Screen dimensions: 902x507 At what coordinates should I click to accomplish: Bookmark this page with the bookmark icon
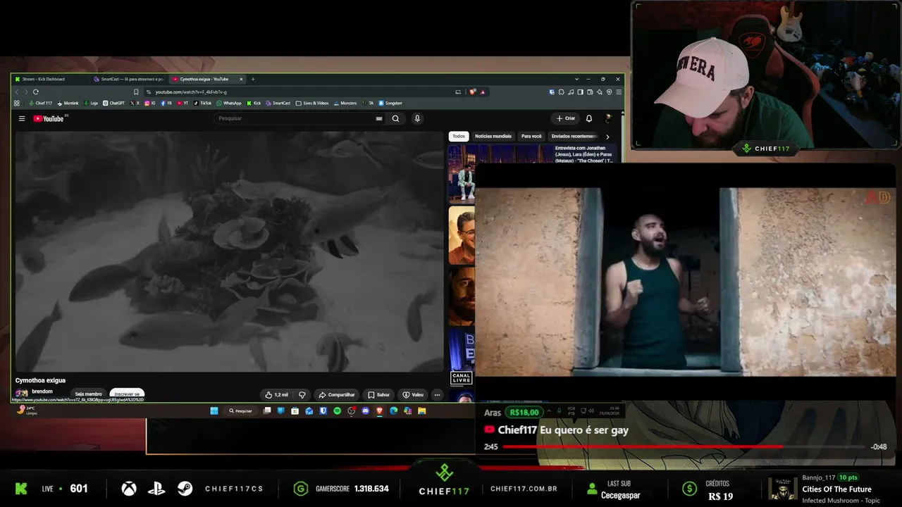pyautogui.click(x=136, y=92)
